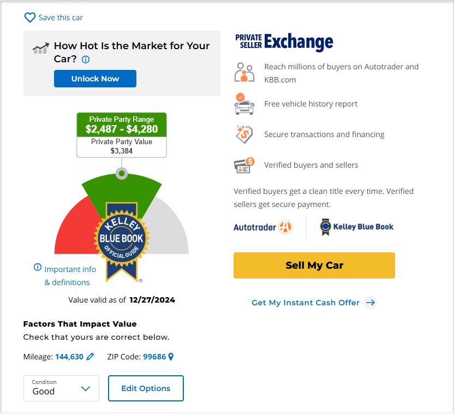
Task: Click the arrow icon after Instant Cash Offer
Action: pyautogui.click(x=371, y=303)
